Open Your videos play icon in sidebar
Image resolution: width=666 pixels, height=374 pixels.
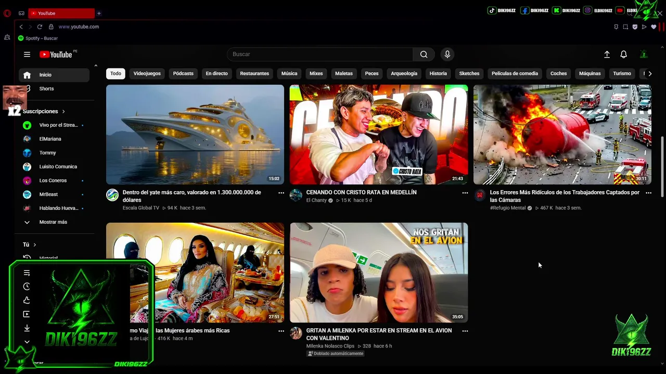[27, 314]
